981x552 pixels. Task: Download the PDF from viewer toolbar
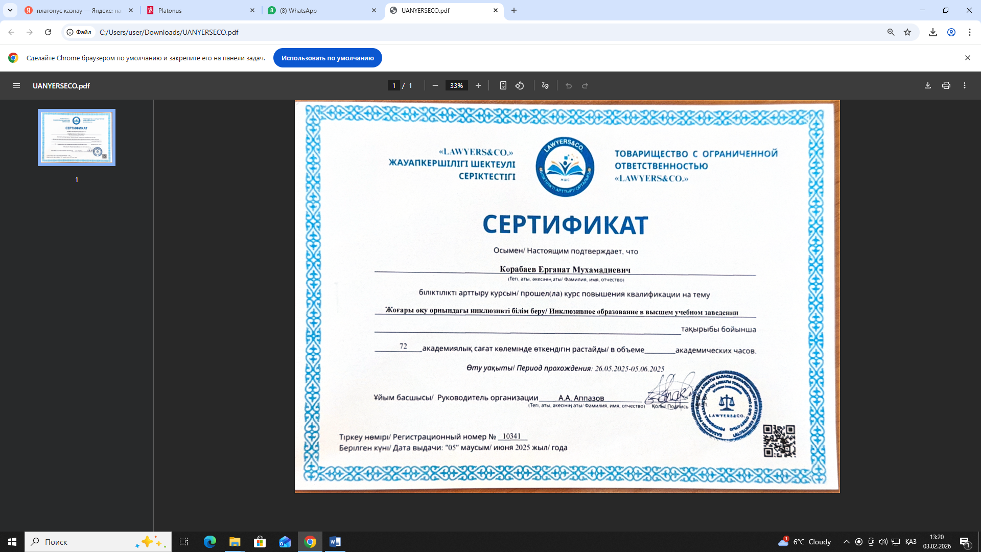pos(928,86)
